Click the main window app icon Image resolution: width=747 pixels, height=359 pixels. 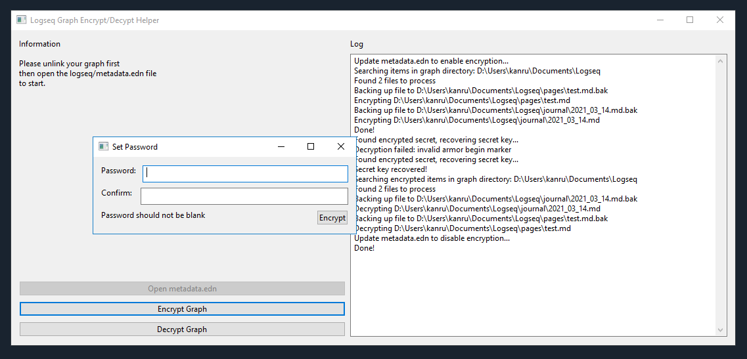click(22, 20)
